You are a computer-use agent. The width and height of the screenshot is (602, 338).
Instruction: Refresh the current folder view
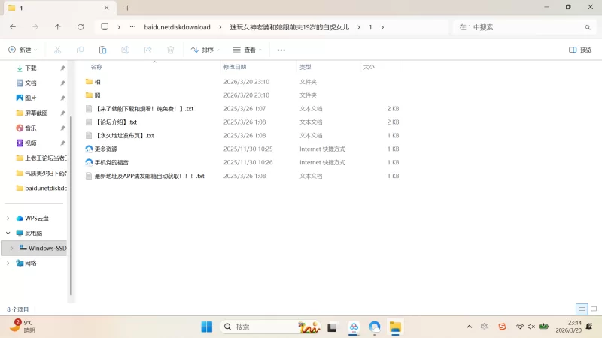[x=81, y=26]
